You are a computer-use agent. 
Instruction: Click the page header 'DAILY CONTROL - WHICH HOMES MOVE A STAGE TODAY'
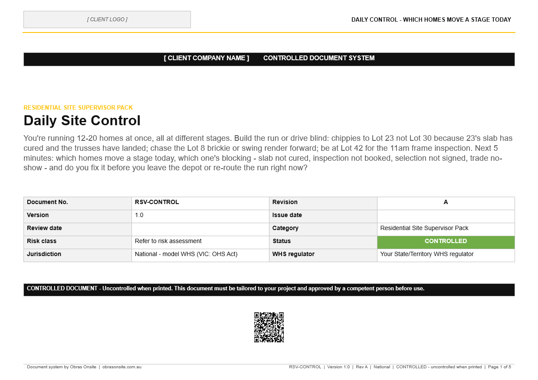click(431, 19)
